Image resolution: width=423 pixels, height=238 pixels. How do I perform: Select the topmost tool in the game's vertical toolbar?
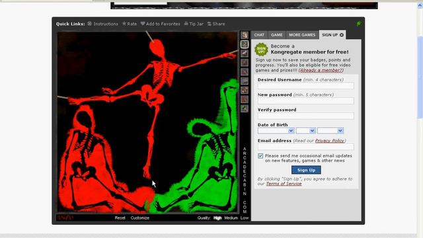pyautogui.click(x=245, y=35)
